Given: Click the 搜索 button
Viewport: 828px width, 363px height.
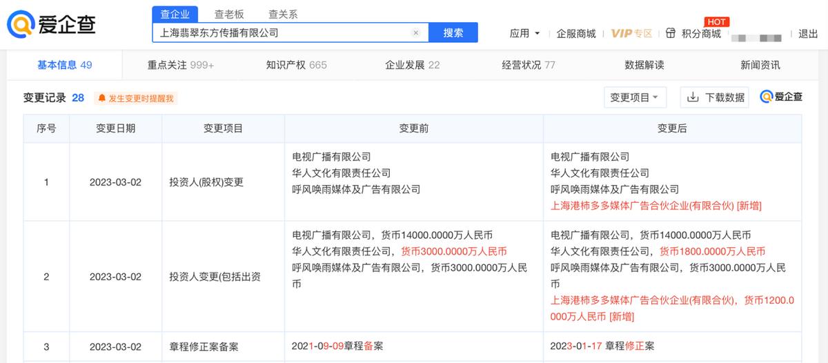Looking at the screenshot, I should pyautogui.click(x=453, y=32).
